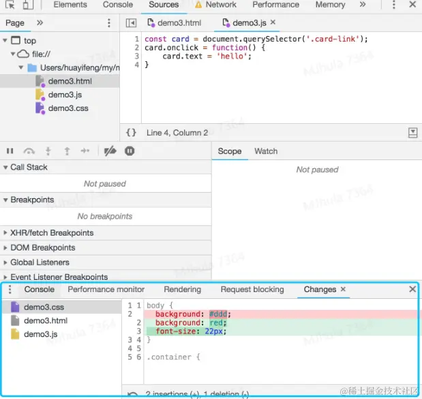The image size is (422, 399).
Task: Switch to the Console panel tab
Action: pyautogui.click(x=118, y=5)
